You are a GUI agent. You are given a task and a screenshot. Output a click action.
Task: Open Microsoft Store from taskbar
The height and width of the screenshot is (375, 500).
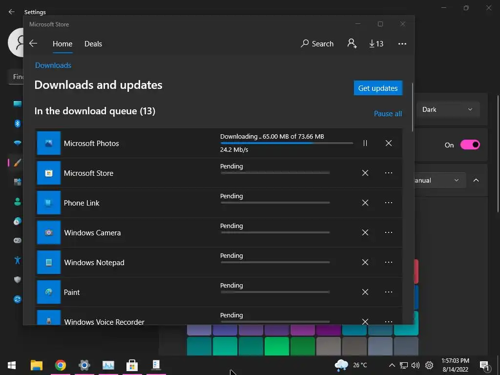[x=132, y=365]
